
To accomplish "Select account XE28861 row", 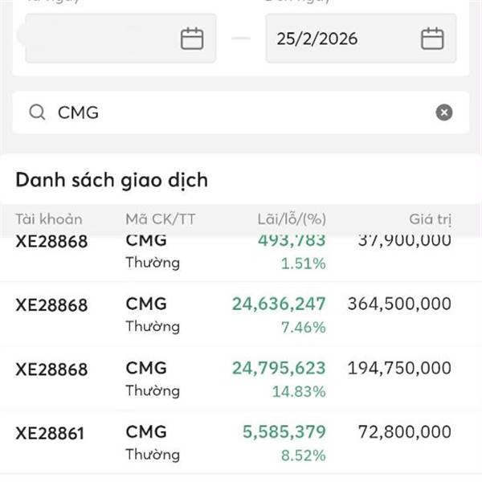I will pos(50,434).
